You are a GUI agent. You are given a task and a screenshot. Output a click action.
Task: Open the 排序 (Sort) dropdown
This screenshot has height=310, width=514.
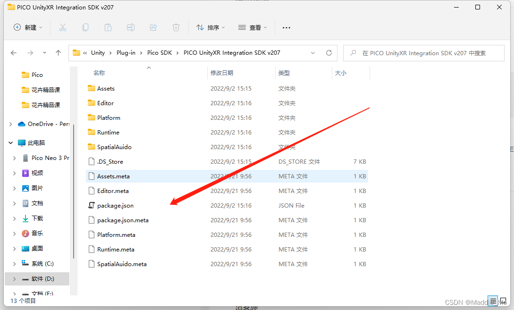(210, 27)
